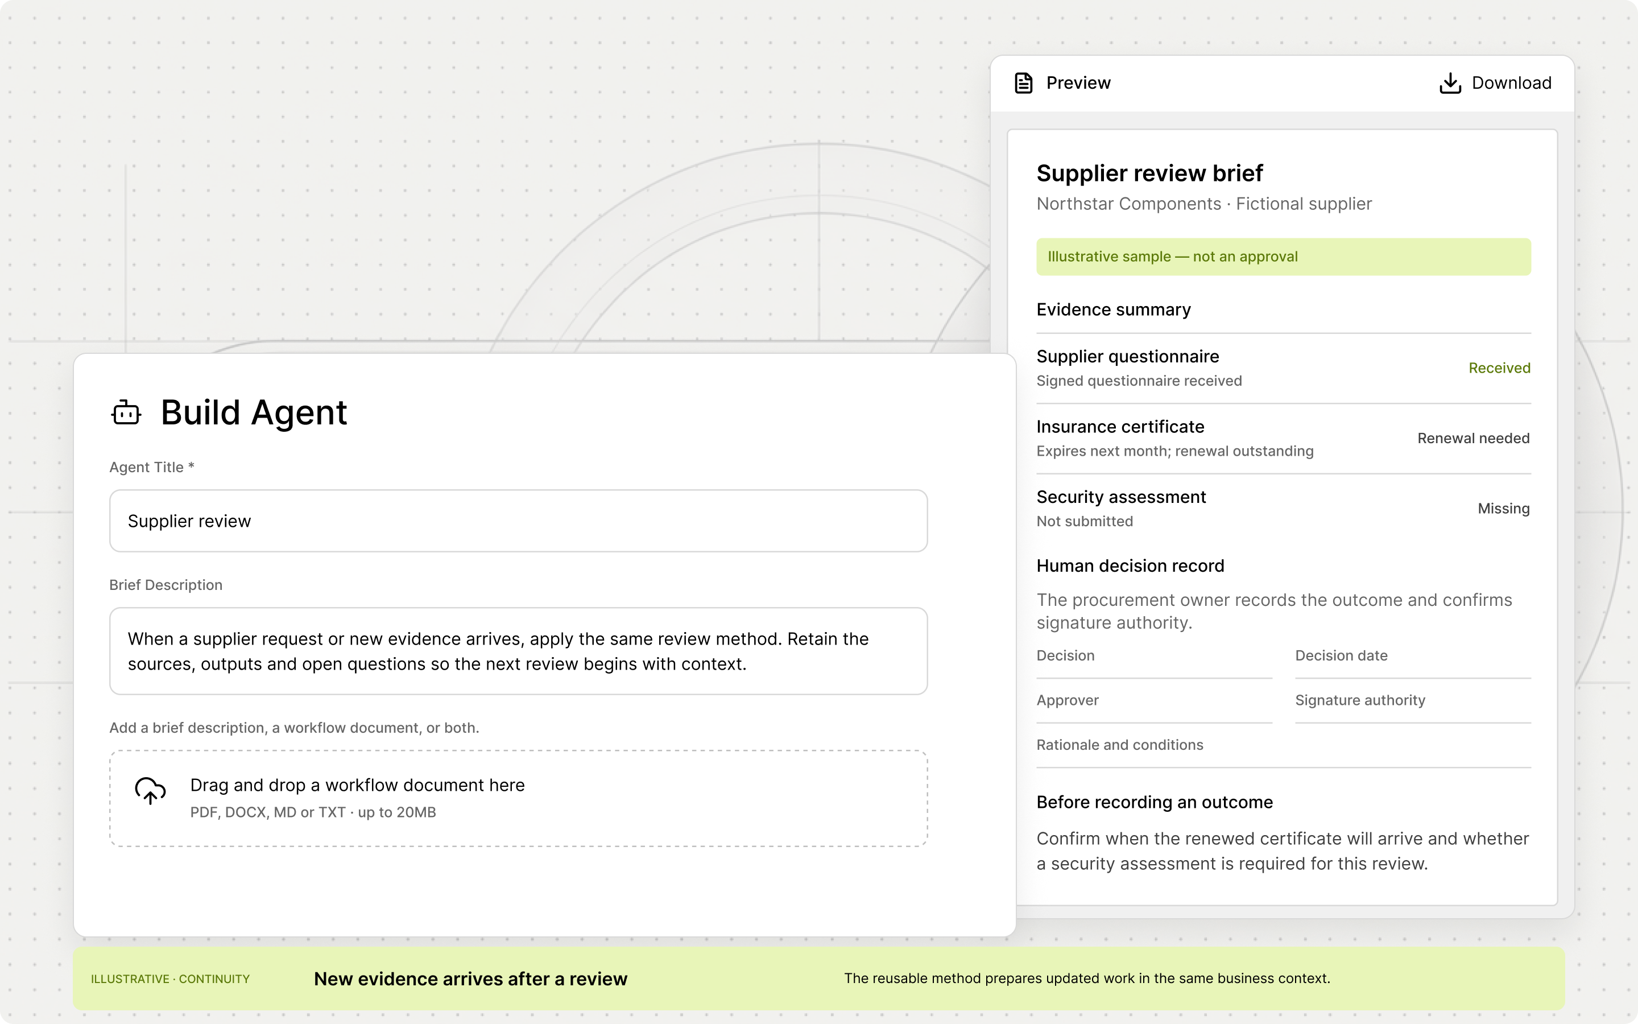Click 'Security assessment' row title
The height and width of the screenshot is (1024, 1638).
(x=1121, y=497)
